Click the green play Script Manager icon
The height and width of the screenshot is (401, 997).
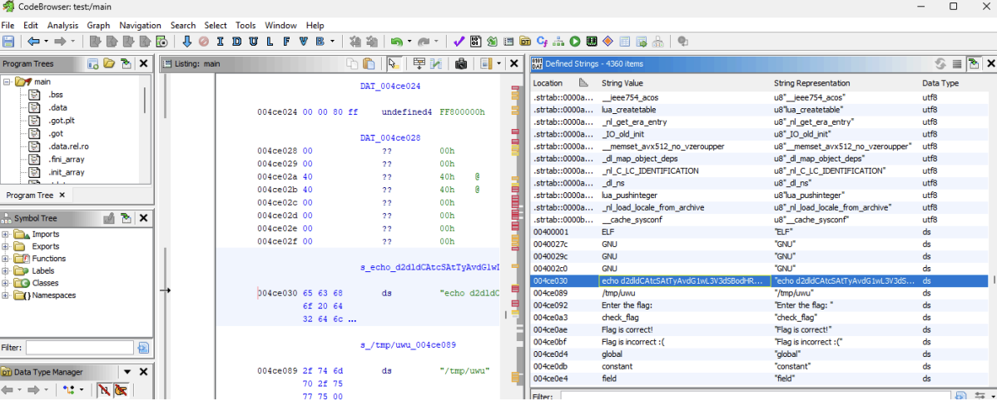[x=575, y=42]
